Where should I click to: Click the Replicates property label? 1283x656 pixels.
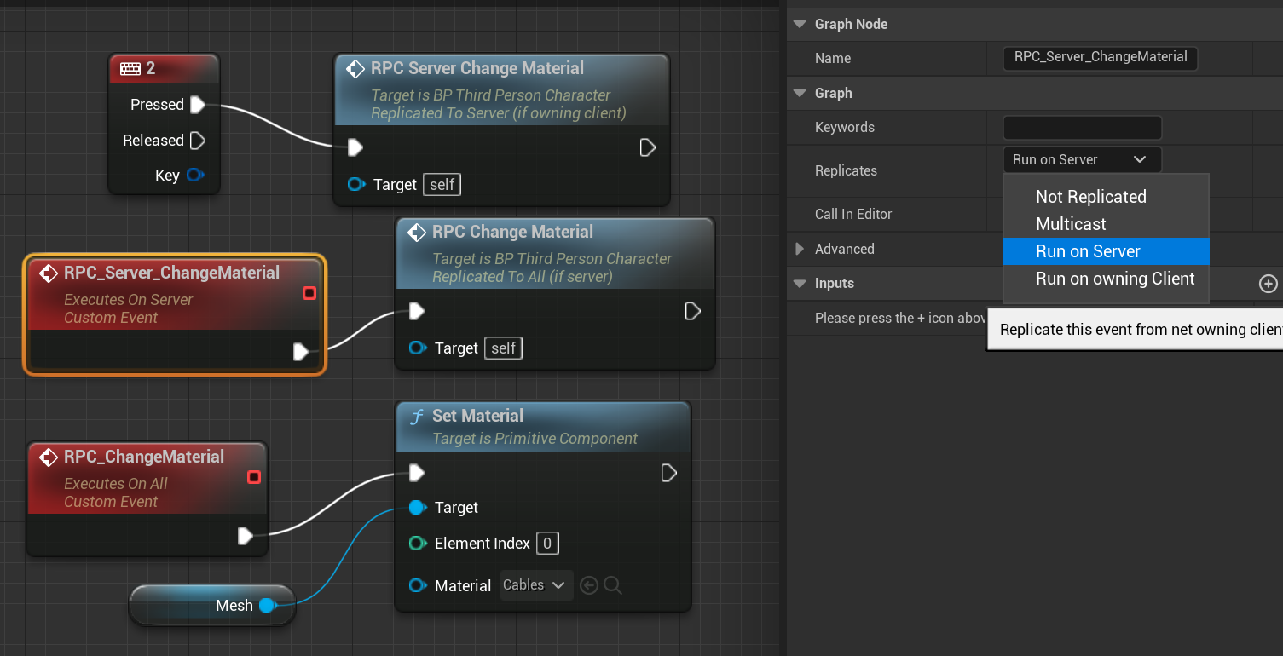(846, 170)
